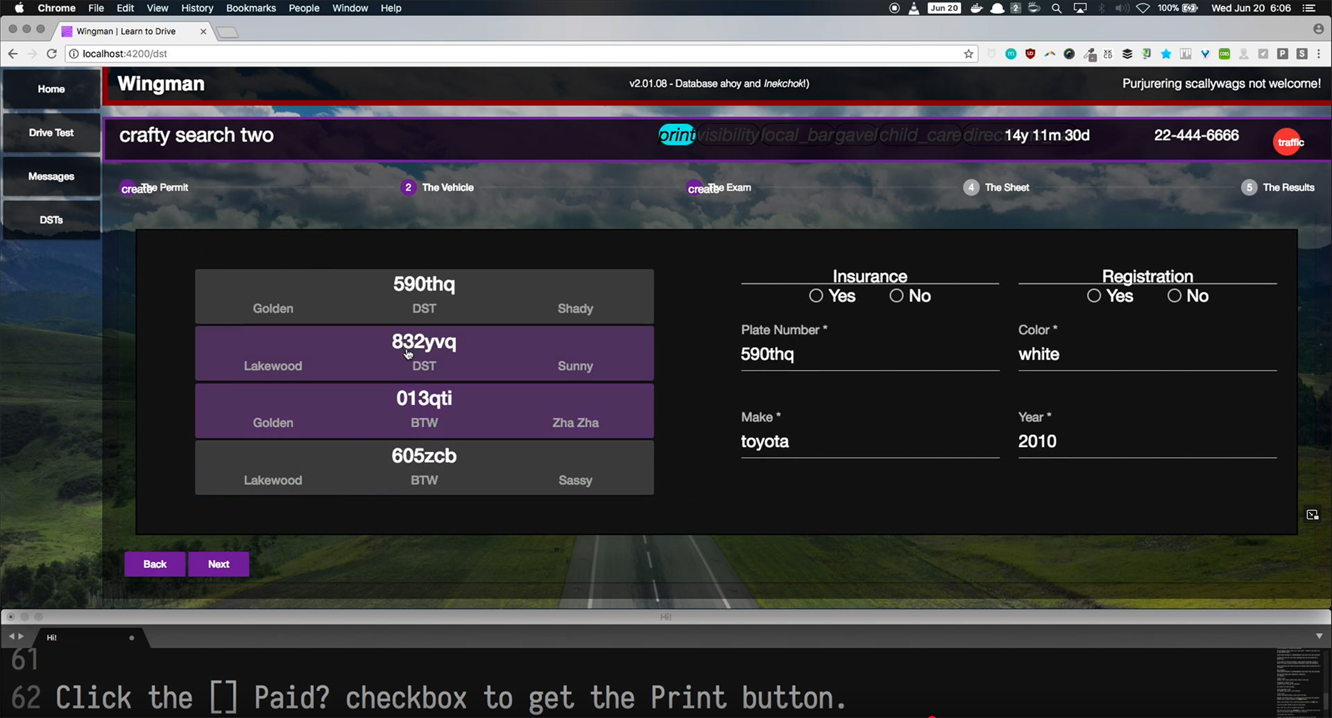The width and height of the screenshot is (1332, 718).
Task: Open Drive Test in the sidebar
Action: tap(51, 132)
